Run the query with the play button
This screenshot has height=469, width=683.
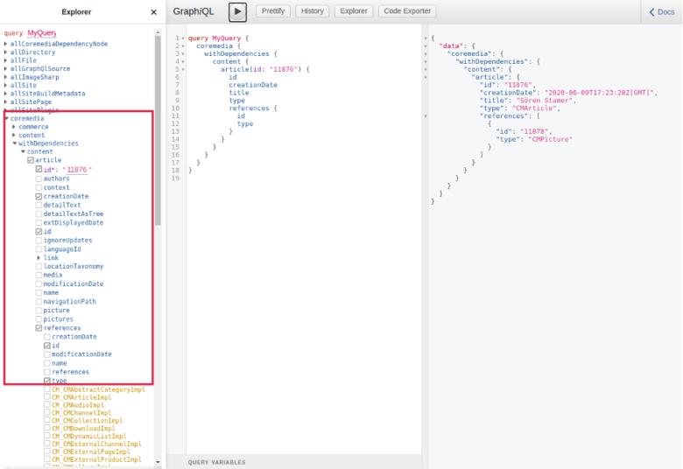237,11
